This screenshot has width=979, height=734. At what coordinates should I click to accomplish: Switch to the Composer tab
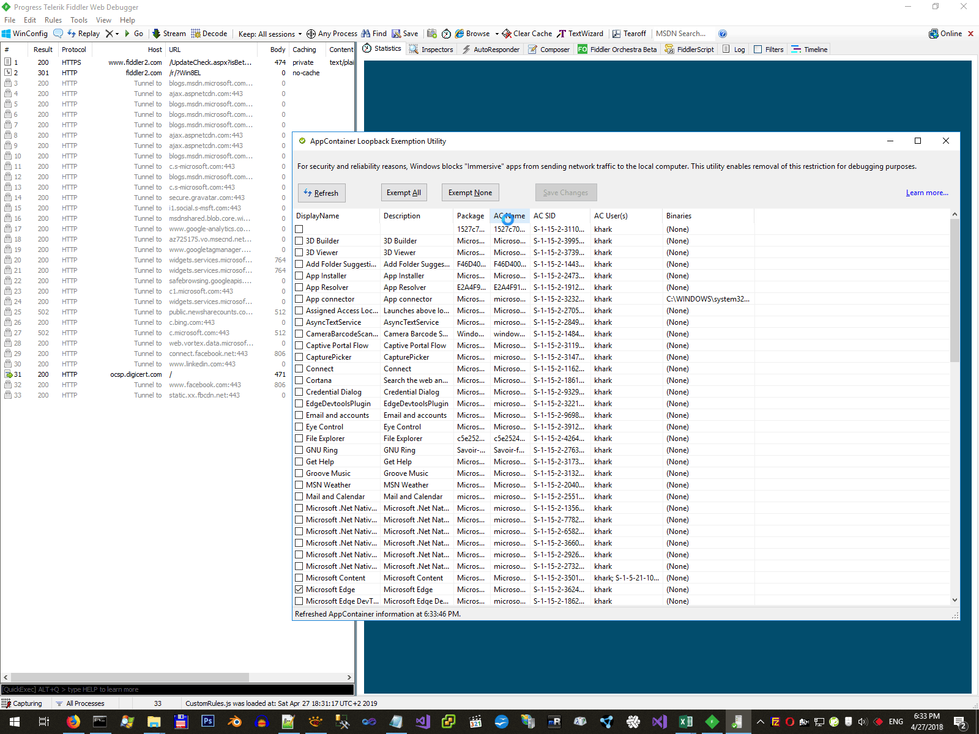pyautogui.click(x=549, y=50)
